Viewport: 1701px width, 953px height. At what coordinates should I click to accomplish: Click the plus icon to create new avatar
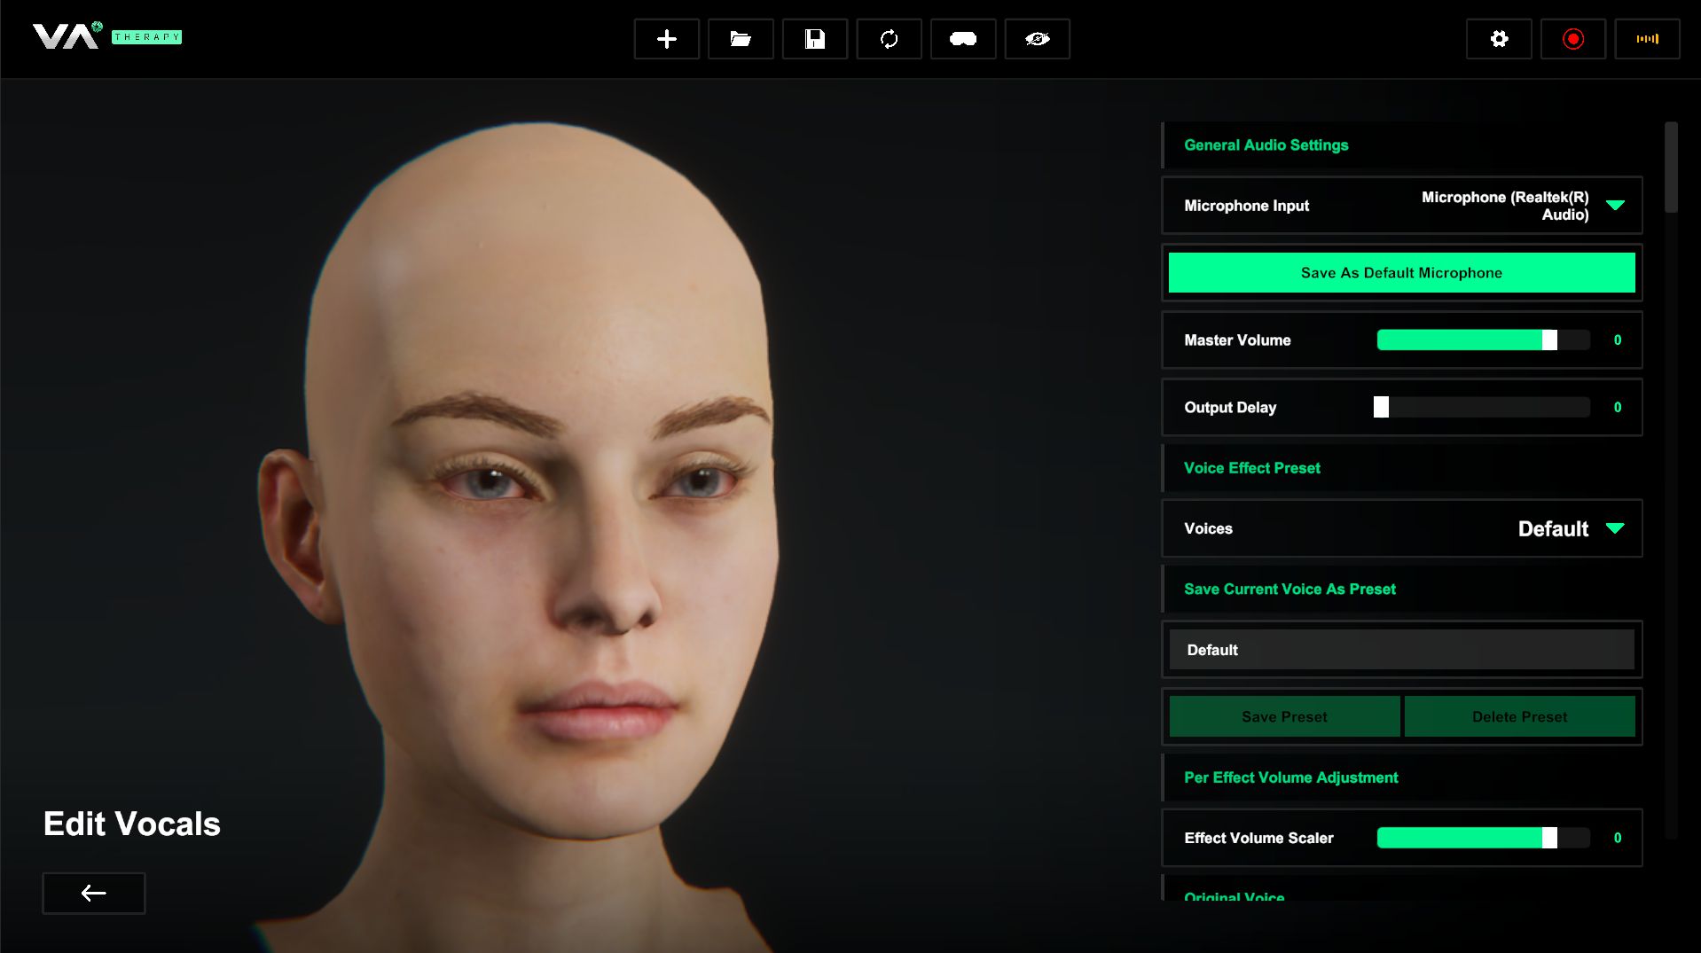[x=666, y=39]
